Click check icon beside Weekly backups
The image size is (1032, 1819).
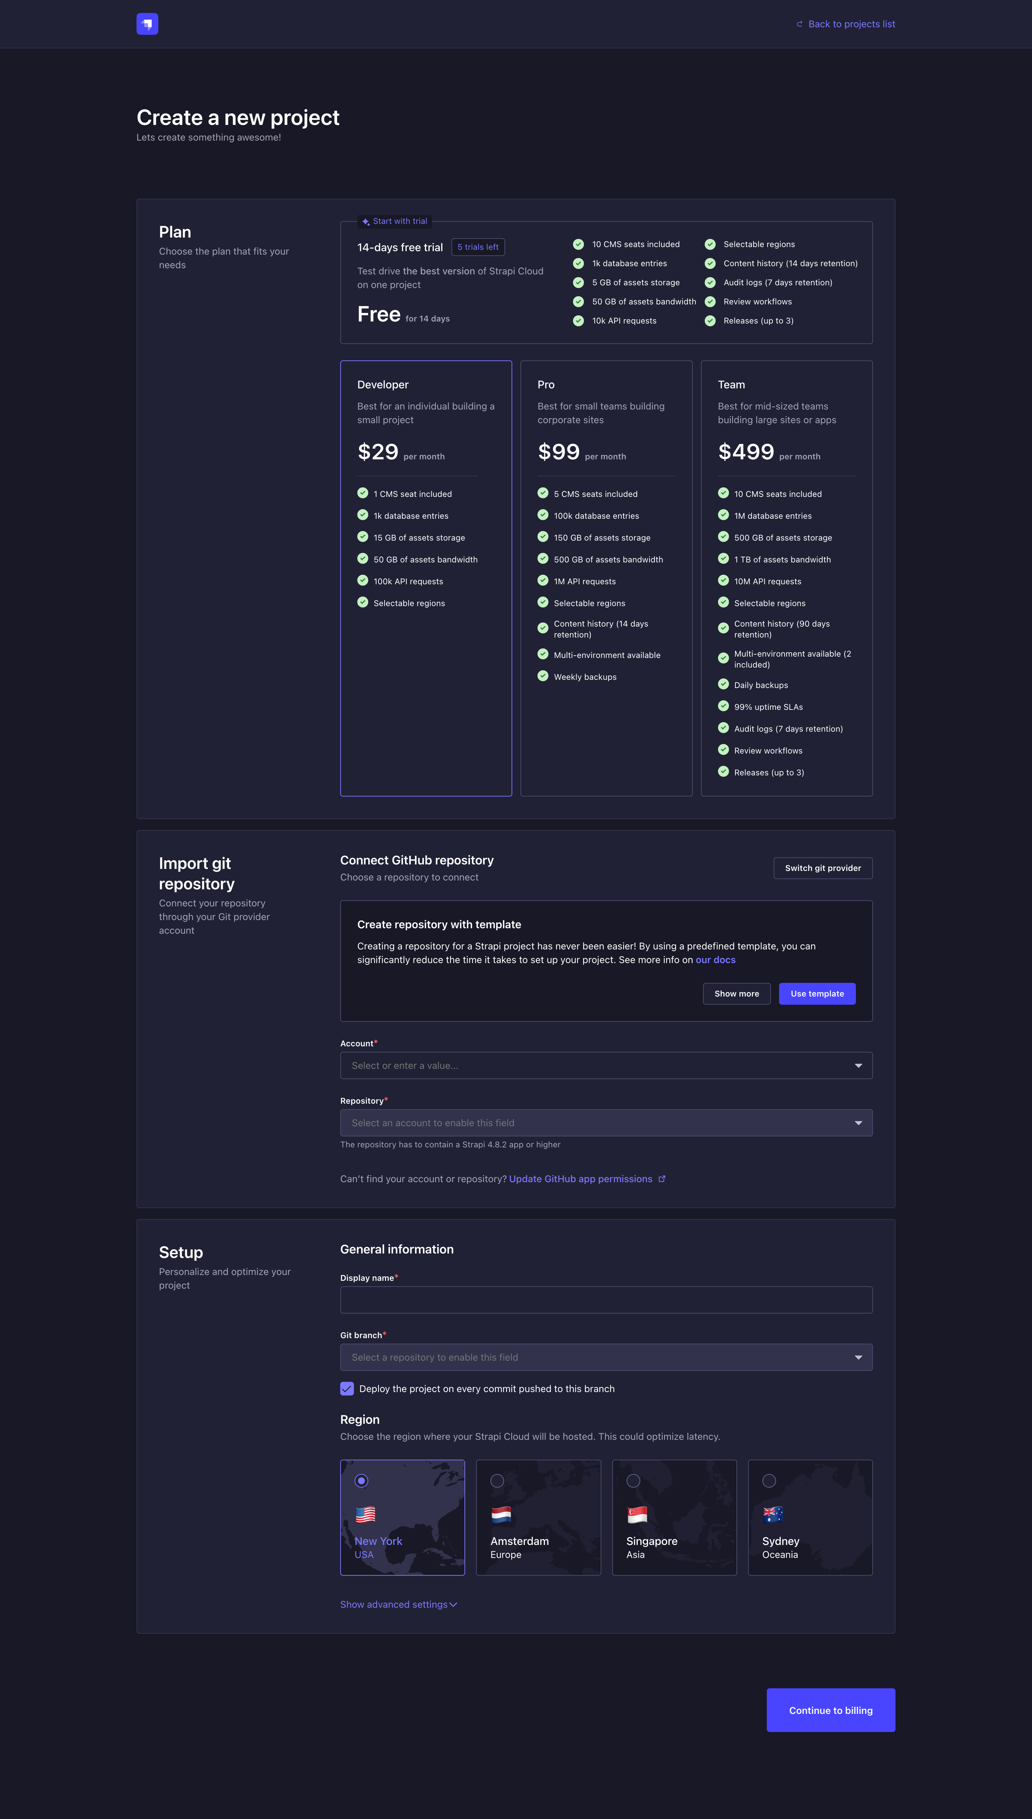pos(543,676)
